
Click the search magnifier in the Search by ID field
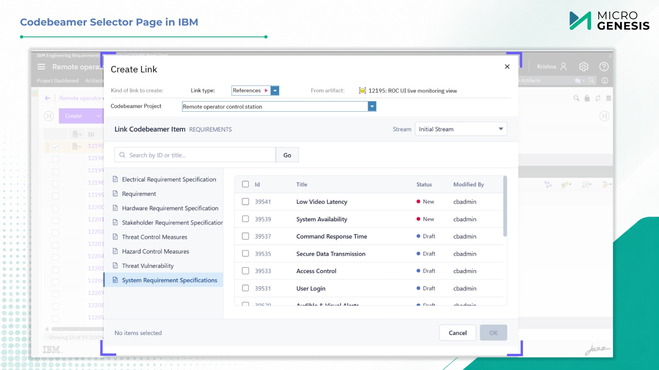click(x=123, y=155)
